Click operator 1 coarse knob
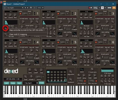This screenshot has width=118, height=100. [x=10, y=15]
